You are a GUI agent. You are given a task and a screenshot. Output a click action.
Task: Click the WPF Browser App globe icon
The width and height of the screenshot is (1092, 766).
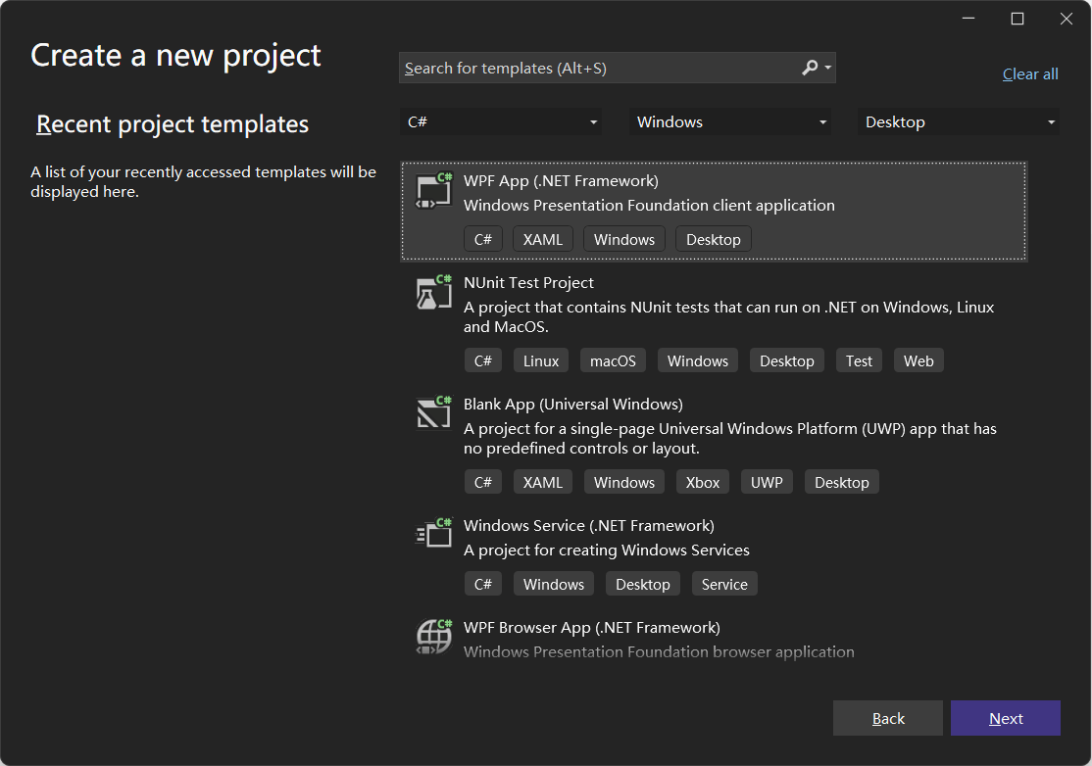[x=434, y=637]
